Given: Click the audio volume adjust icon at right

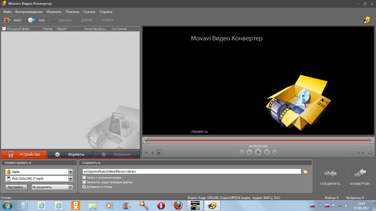Looking at the screenshot, I should pos(364,152).
